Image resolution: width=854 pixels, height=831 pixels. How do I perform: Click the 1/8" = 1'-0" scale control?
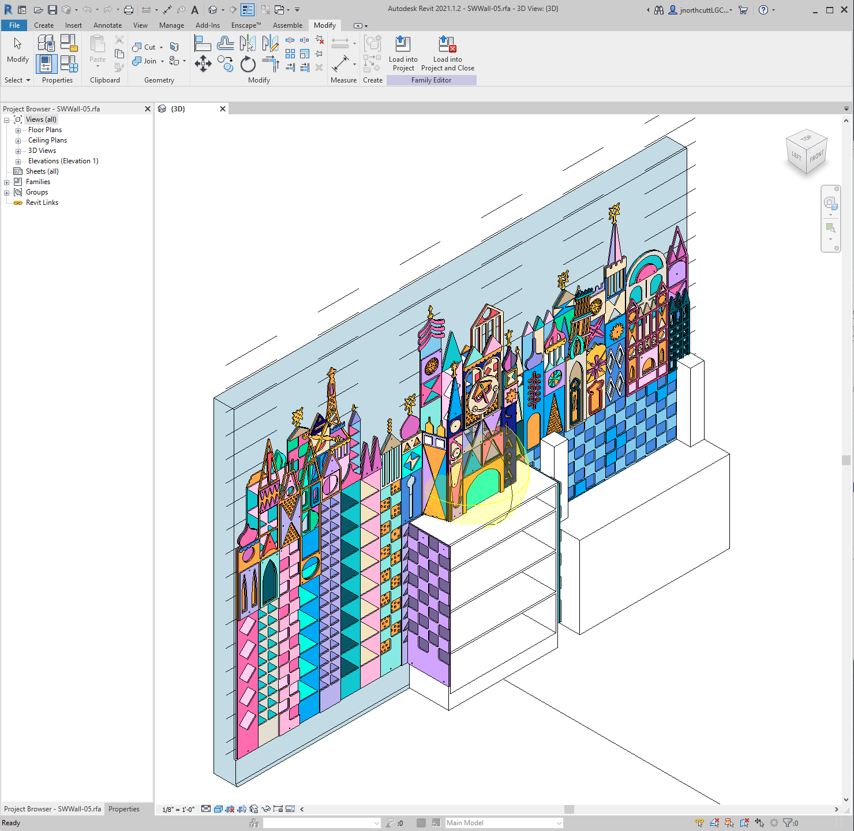point(178,809)
